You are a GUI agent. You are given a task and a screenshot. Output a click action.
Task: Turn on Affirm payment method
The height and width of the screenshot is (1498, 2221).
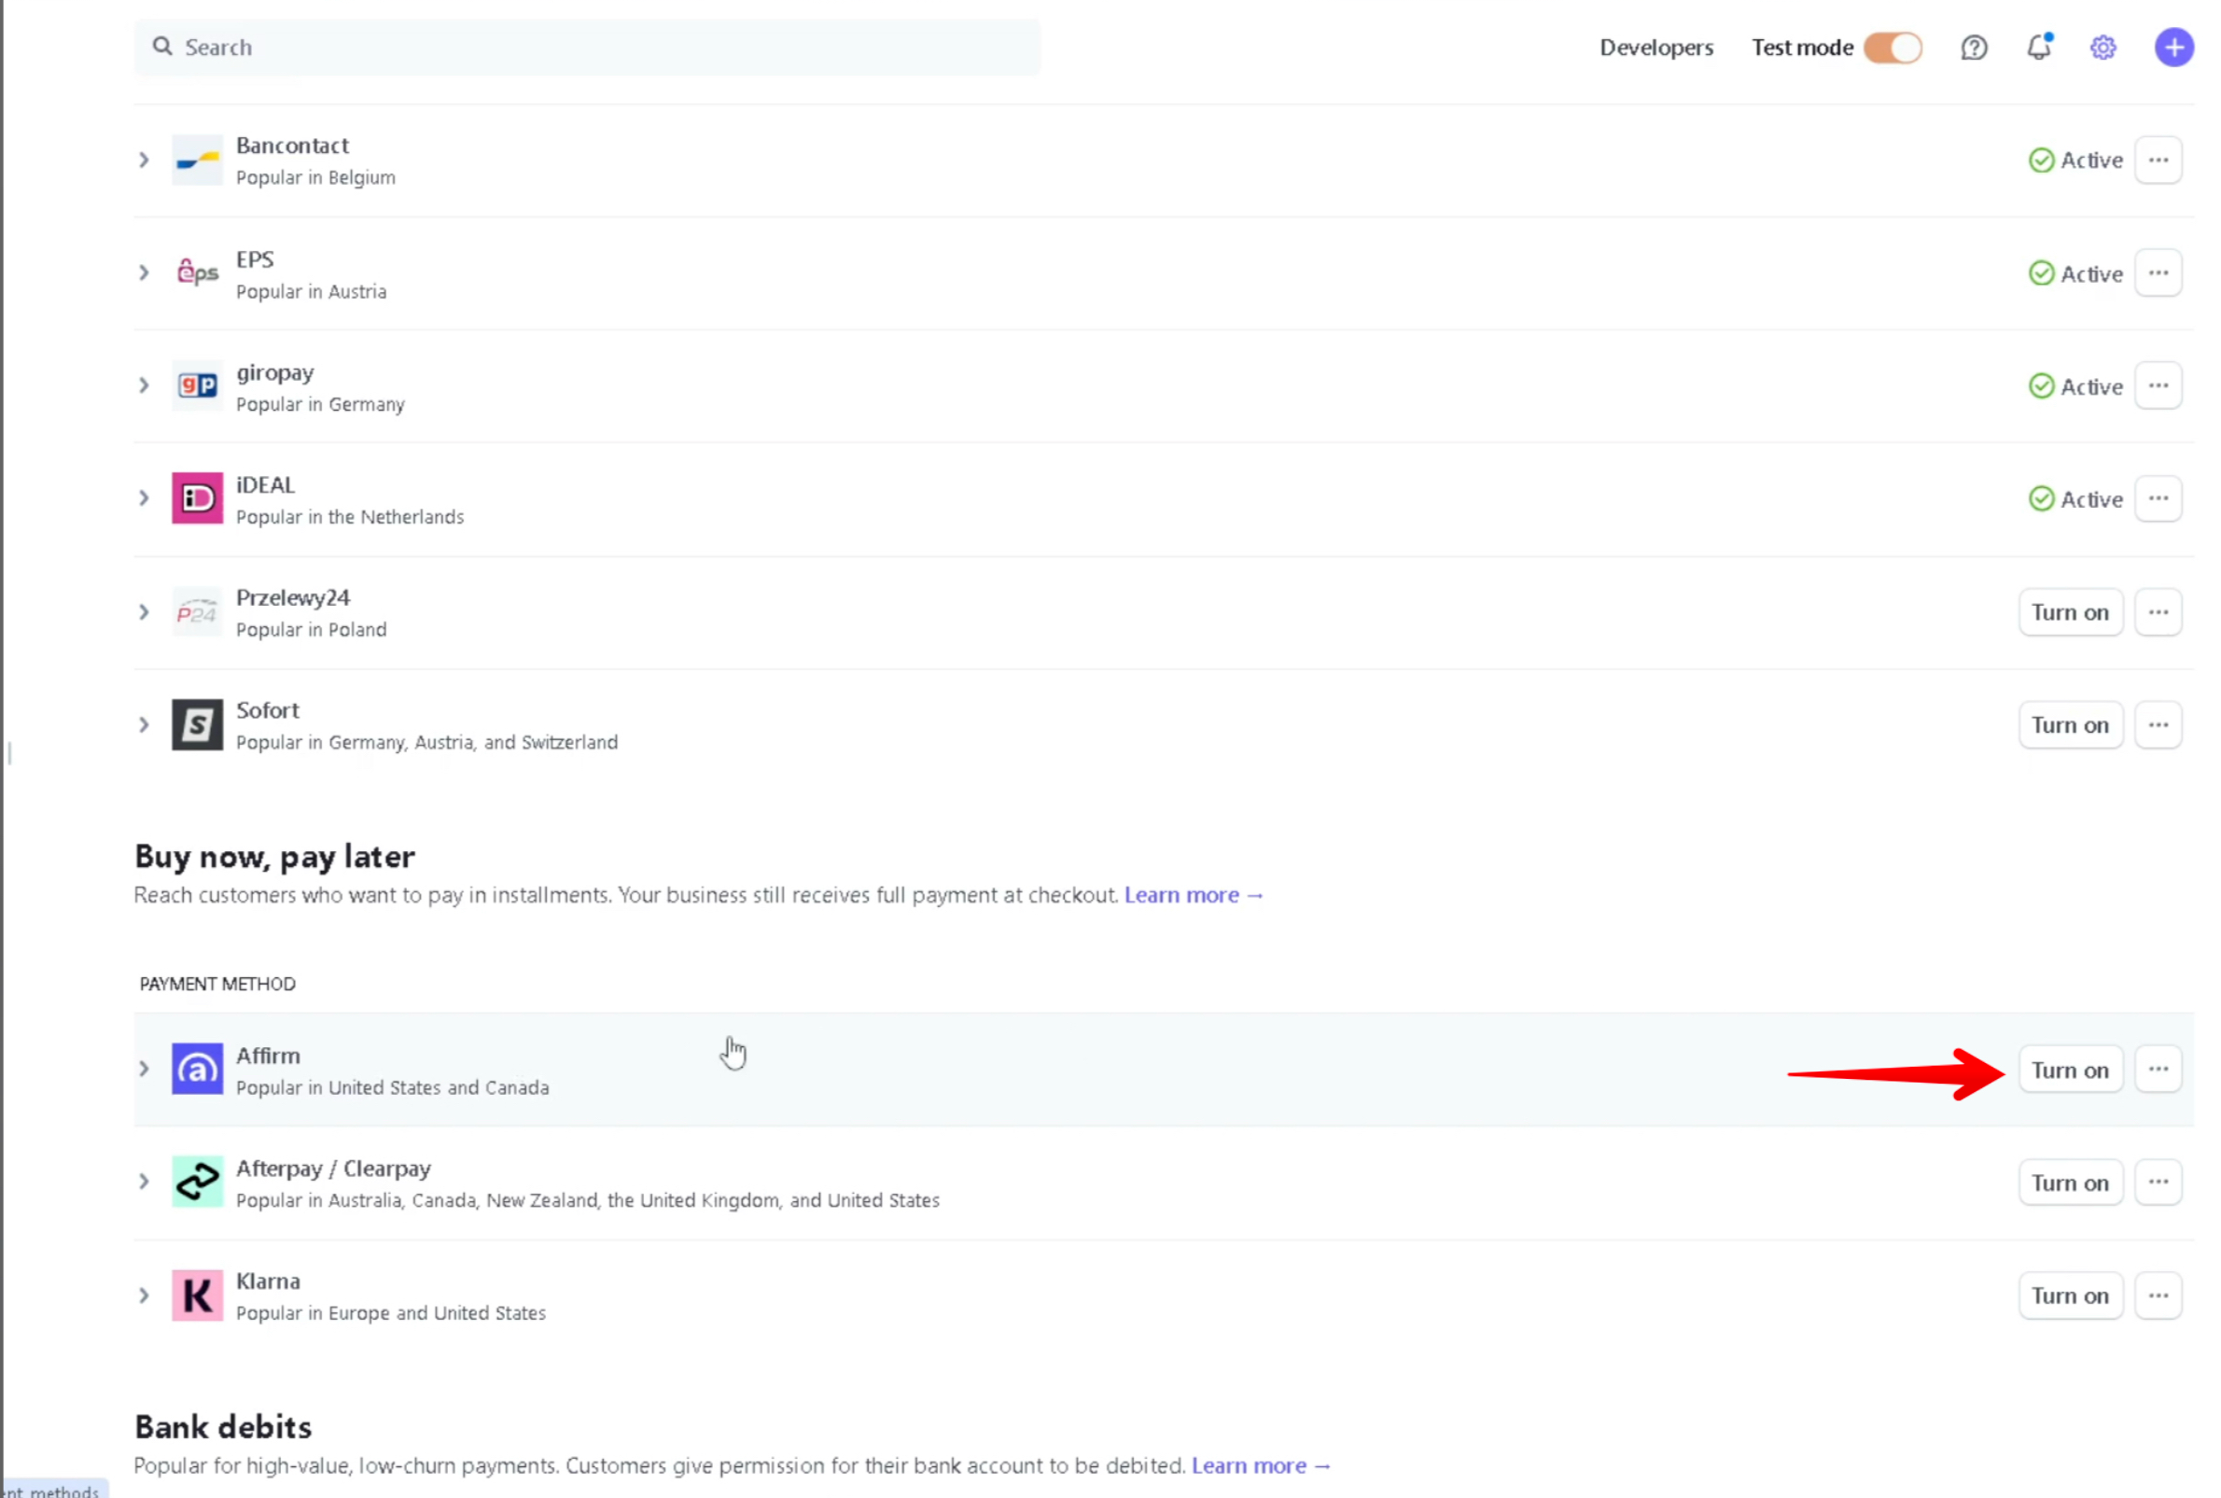[2069, 1070]
